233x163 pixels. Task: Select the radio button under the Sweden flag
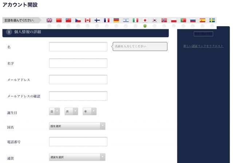pyautogui.click(x=212, y=26)
